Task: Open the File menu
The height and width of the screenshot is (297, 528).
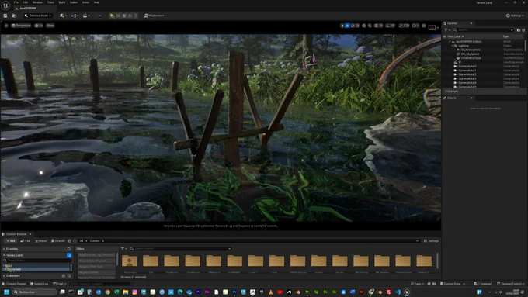Action: pos(16,2)
